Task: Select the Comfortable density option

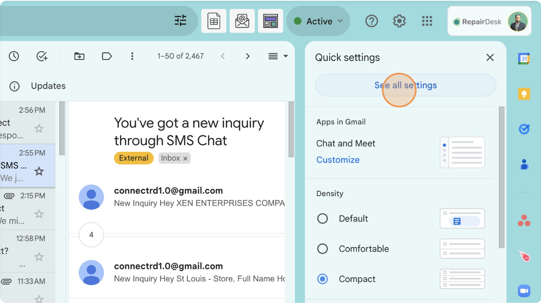Action: [x=322, y=249]
